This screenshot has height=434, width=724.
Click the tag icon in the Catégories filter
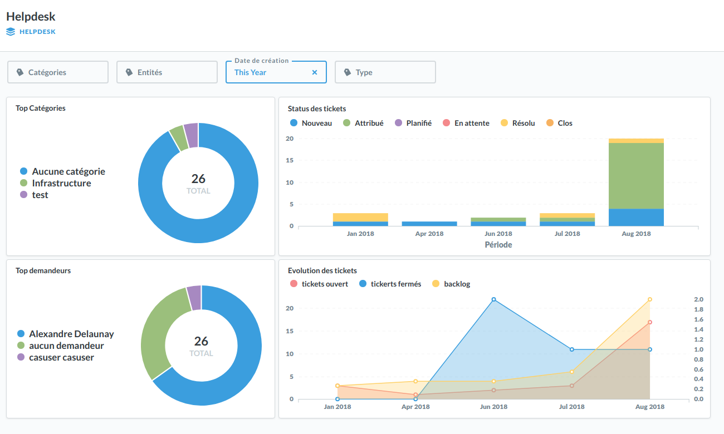(20, 72)
